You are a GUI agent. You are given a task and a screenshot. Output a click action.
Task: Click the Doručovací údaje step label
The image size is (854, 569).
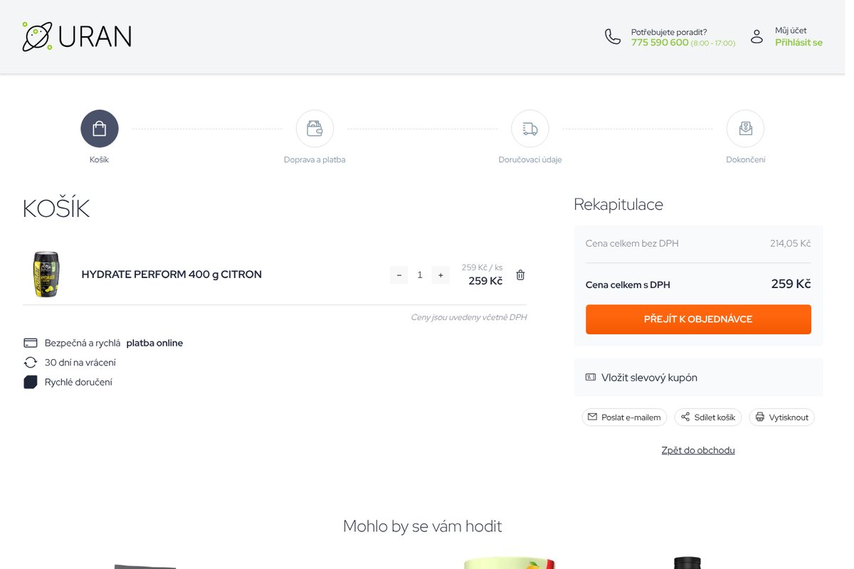coord(530,160)
